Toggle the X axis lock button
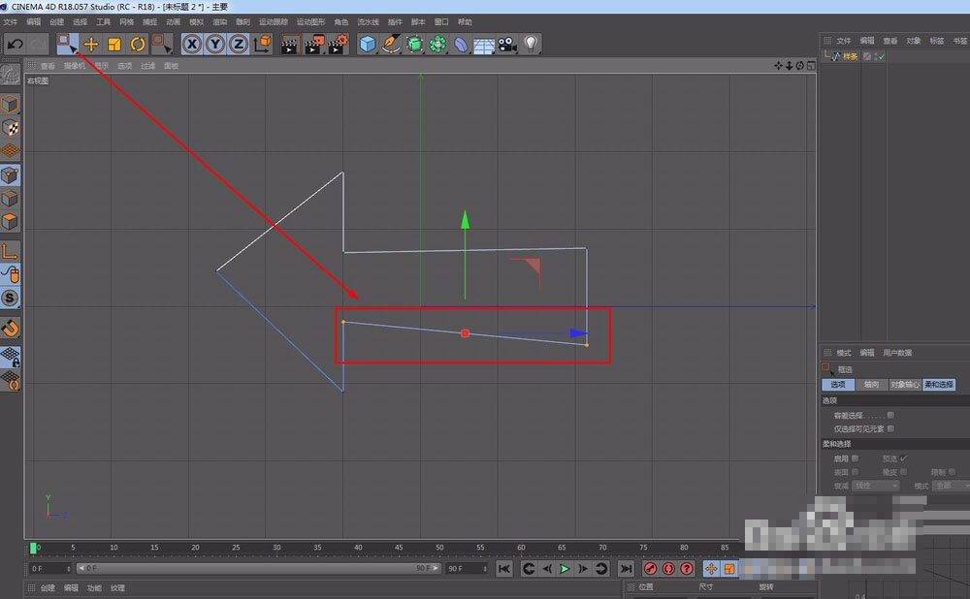Screen dimensions: 970x599 pos(192,44)
